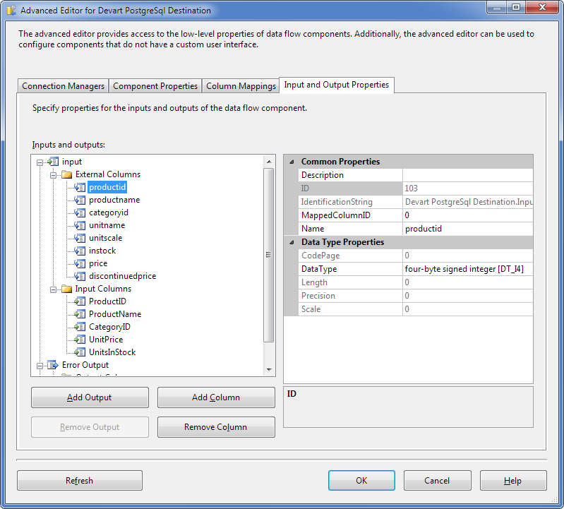This screenshot has width=564, height=509.
Task: Collapse the Input Columns folder
Action: pyautogui.click(x=54, y=289)
